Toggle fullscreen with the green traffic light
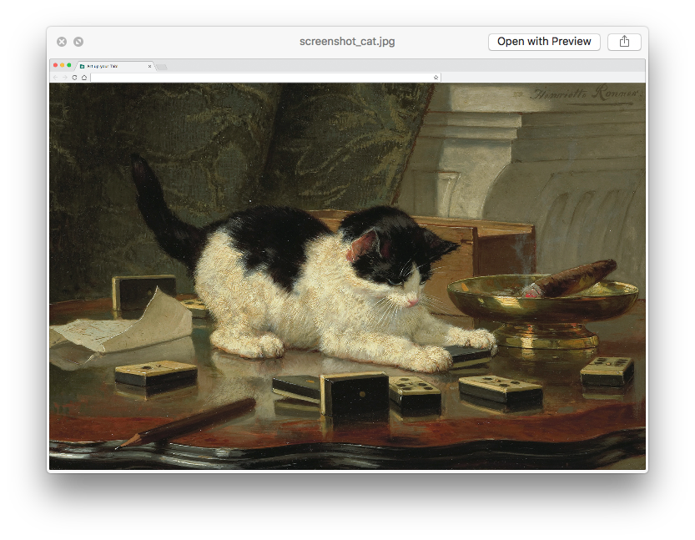Screen dimensions: 695x540 (70, 64)
